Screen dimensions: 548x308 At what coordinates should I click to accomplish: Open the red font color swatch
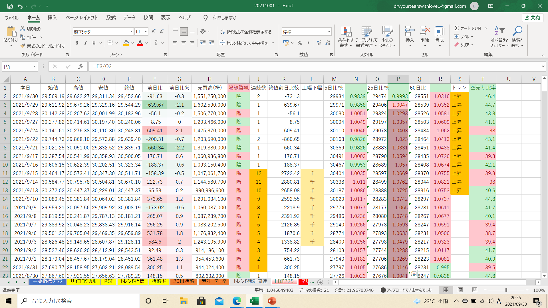[140, 43]
